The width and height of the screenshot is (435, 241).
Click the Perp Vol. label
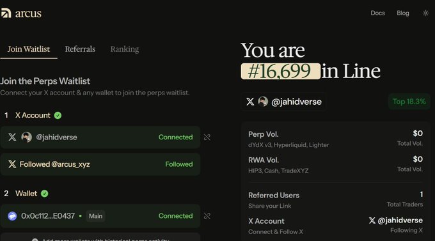pyautogui.click(x=264, y=134)
